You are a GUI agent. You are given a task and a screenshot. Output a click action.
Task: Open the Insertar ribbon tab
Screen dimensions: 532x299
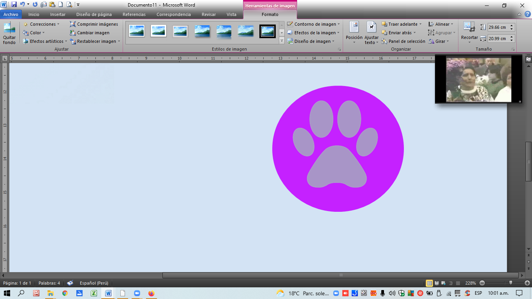pyautogui.click(x=58, y=14)
